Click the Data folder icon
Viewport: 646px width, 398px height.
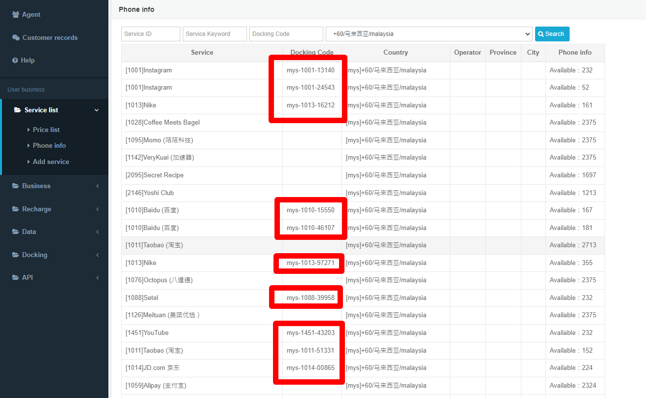(16, 232)
